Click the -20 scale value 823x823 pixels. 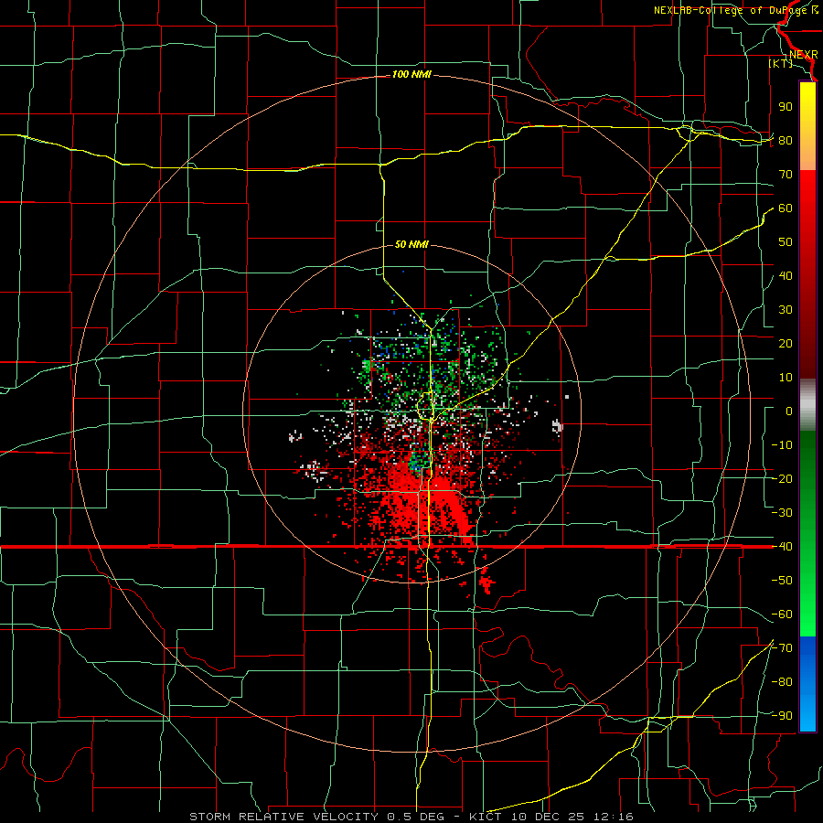pos(782,479)
